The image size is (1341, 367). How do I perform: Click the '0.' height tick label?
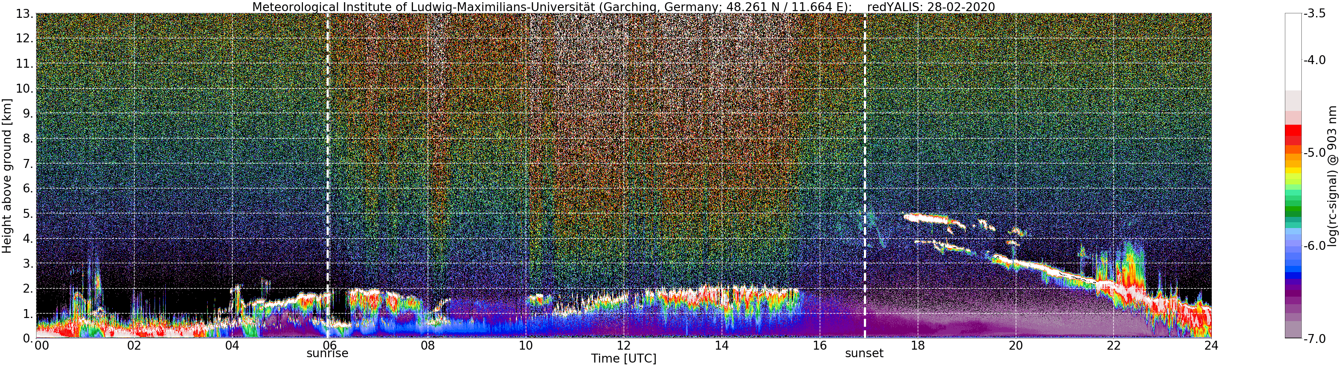click(x=28, y=338)
